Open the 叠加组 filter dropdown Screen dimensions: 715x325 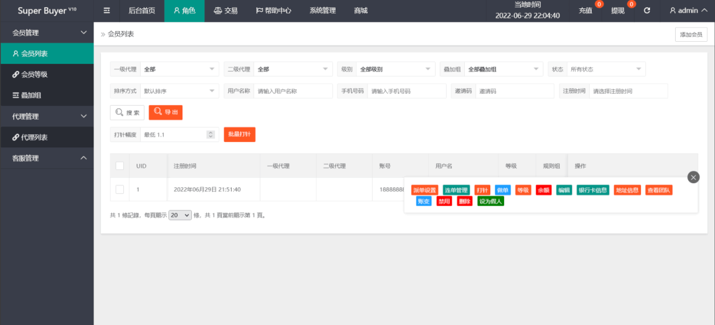pos(503,69)
